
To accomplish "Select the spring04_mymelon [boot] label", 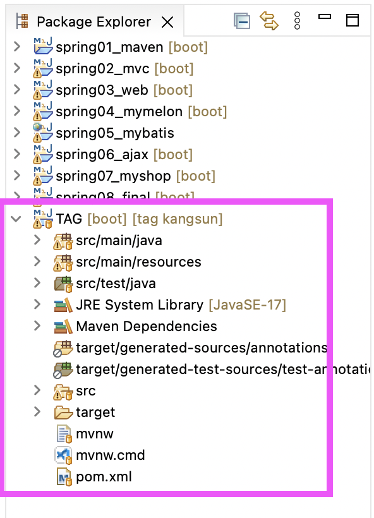I will 142,112.
